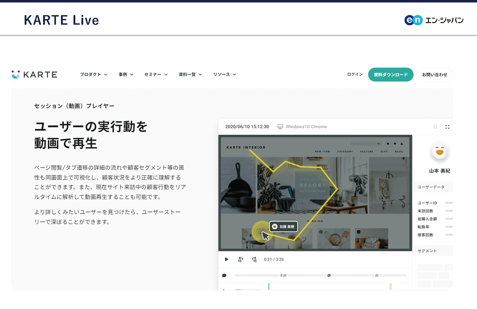Open the セミナー dropdown menu

click(156, 74)
